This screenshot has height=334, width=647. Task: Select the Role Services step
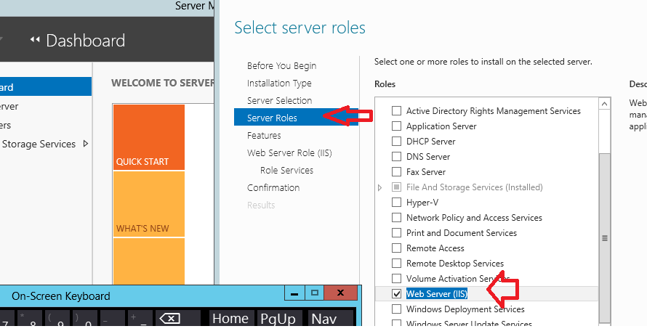tap(286, 171)
